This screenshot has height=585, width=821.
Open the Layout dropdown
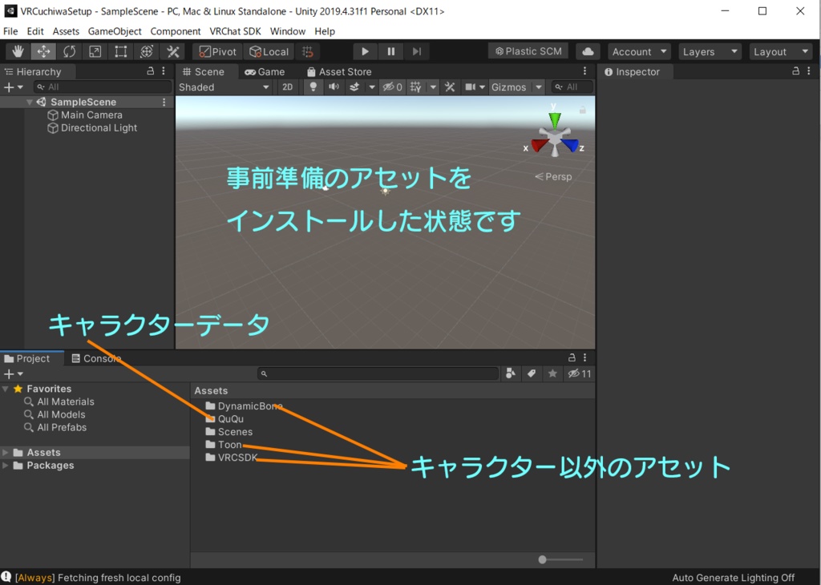[780, 50]
